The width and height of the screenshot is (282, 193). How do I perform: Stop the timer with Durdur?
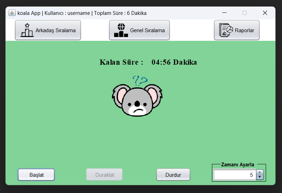coord(173,175)
